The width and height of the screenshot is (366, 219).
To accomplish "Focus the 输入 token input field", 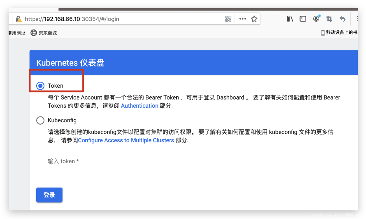I will click(x=194, y=161).
